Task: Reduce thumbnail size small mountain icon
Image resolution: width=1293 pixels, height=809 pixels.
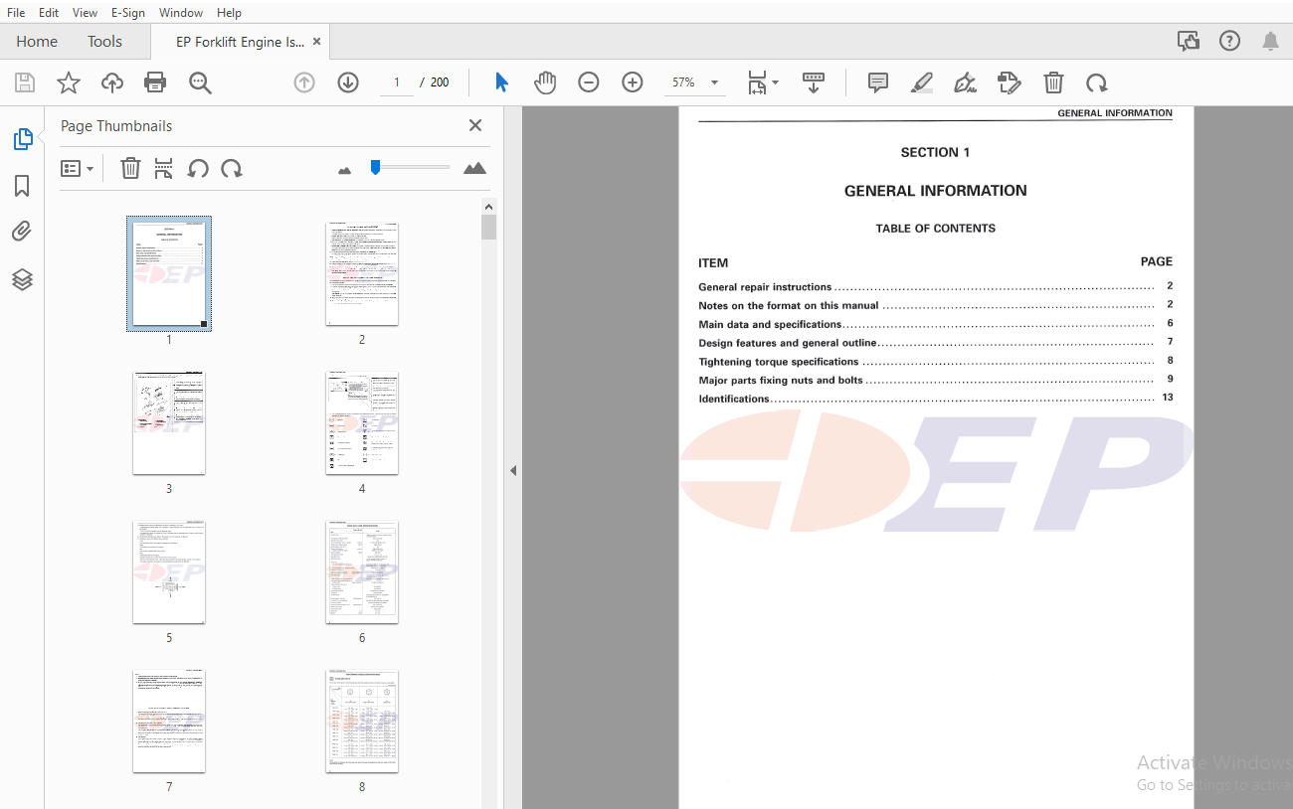Action: click(x=345, y=170)
